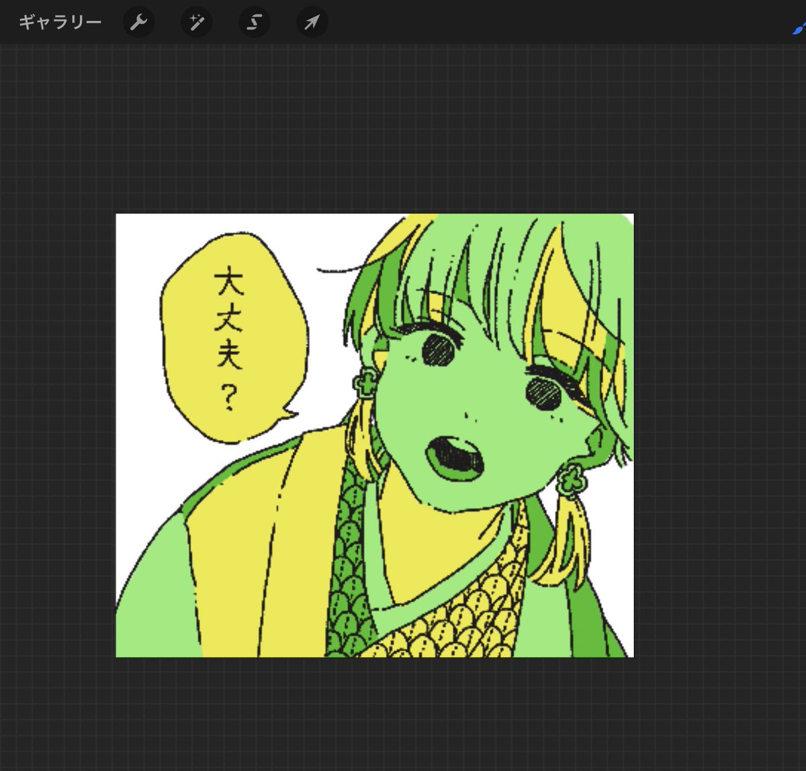Open the Actions wrench menu
Viewport: 806px width, 771px height.
138,23
